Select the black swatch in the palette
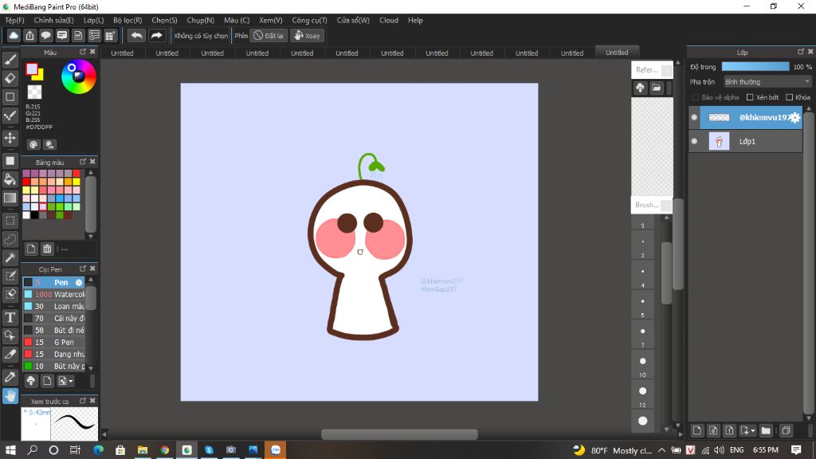The image size is (816, 459). (x=34, y=215)
